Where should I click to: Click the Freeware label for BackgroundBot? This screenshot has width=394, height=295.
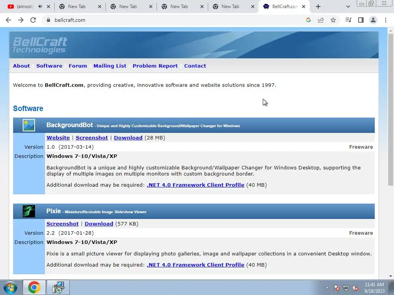point(361,147)
